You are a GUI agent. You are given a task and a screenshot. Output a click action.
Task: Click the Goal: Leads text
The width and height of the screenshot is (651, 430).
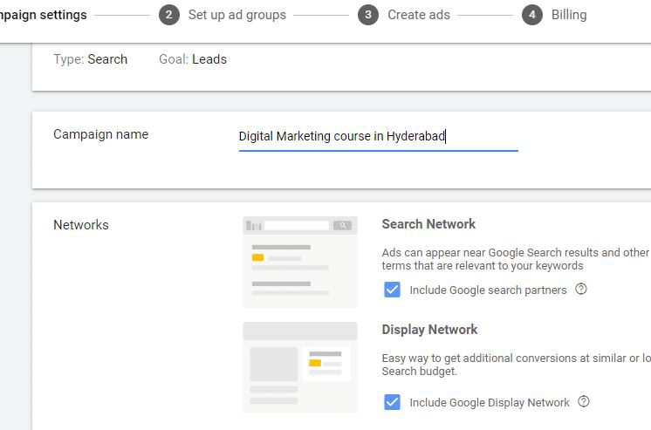tap(193, 59)
